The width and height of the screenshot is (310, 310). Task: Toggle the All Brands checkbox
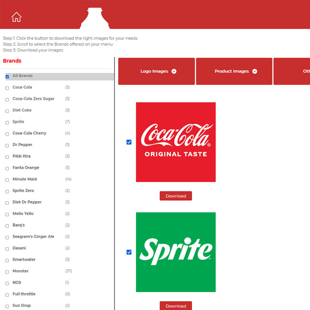(7, 77)
